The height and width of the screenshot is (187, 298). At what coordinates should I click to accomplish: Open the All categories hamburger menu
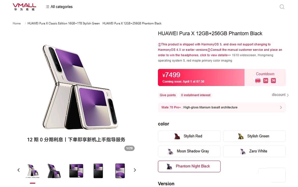(59, 7)
